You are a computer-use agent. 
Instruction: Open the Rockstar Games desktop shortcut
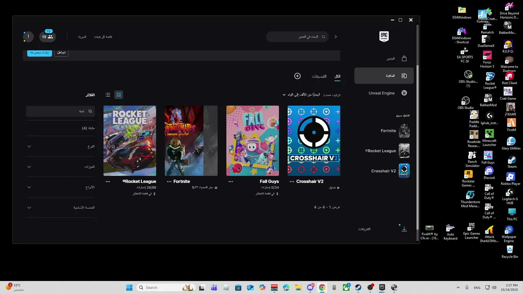tap(468, 179)
